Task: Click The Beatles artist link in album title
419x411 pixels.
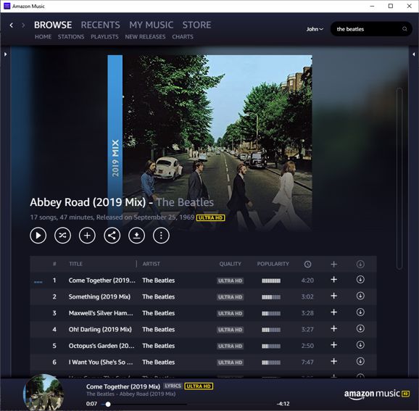Action: click(185, 202)
